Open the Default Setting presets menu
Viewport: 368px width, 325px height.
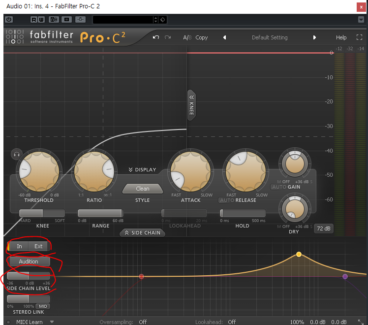tap(270, 37)
